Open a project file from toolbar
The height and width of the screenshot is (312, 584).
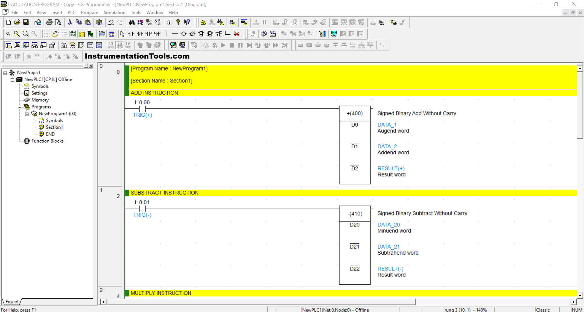17,22
